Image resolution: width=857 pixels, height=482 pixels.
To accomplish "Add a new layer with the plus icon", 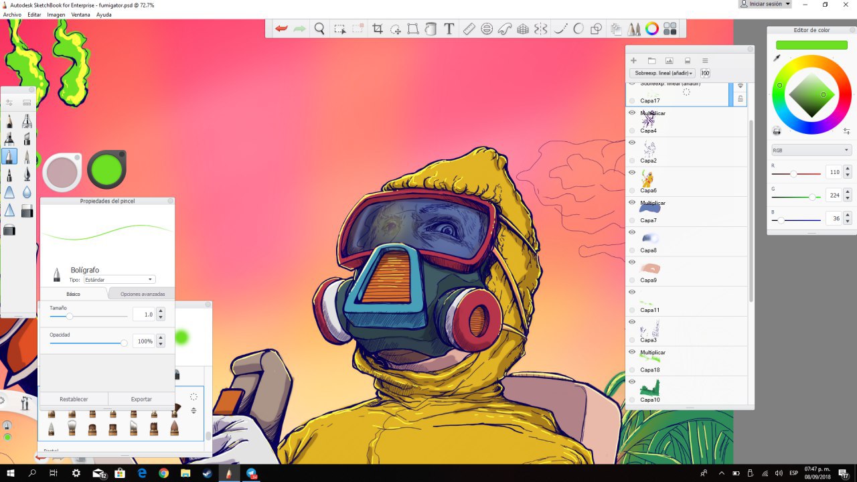I will click(633, 60).
